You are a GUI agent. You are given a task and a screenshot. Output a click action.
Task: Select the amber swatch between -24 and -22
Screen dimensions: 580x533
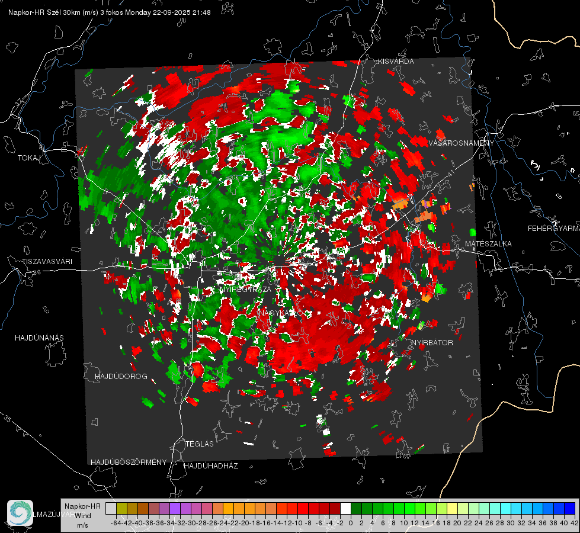tap(228, 509)
